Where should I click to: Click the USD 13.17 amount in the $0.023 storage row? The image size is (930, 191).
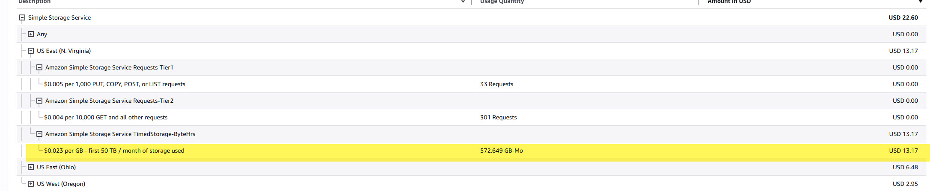[903, 150]
